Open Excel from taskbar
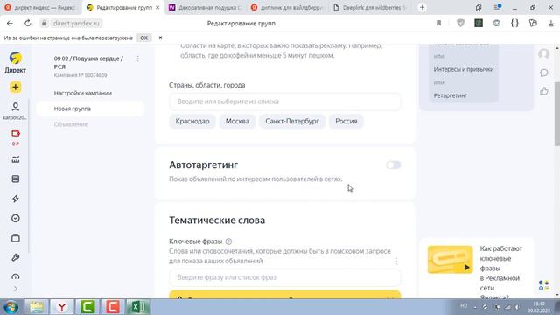This screenshot has width=560, height=315. point(138,307)
